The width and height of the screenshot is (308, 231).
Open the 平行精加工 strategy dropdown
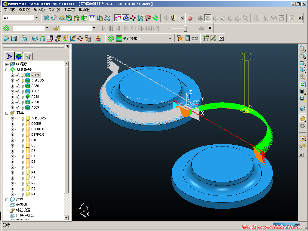(x=170, y=38)
